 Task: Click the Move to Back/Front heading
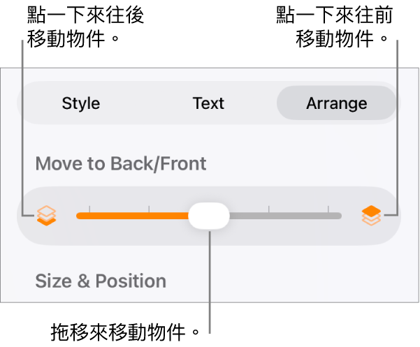click(x=120, y=164)
